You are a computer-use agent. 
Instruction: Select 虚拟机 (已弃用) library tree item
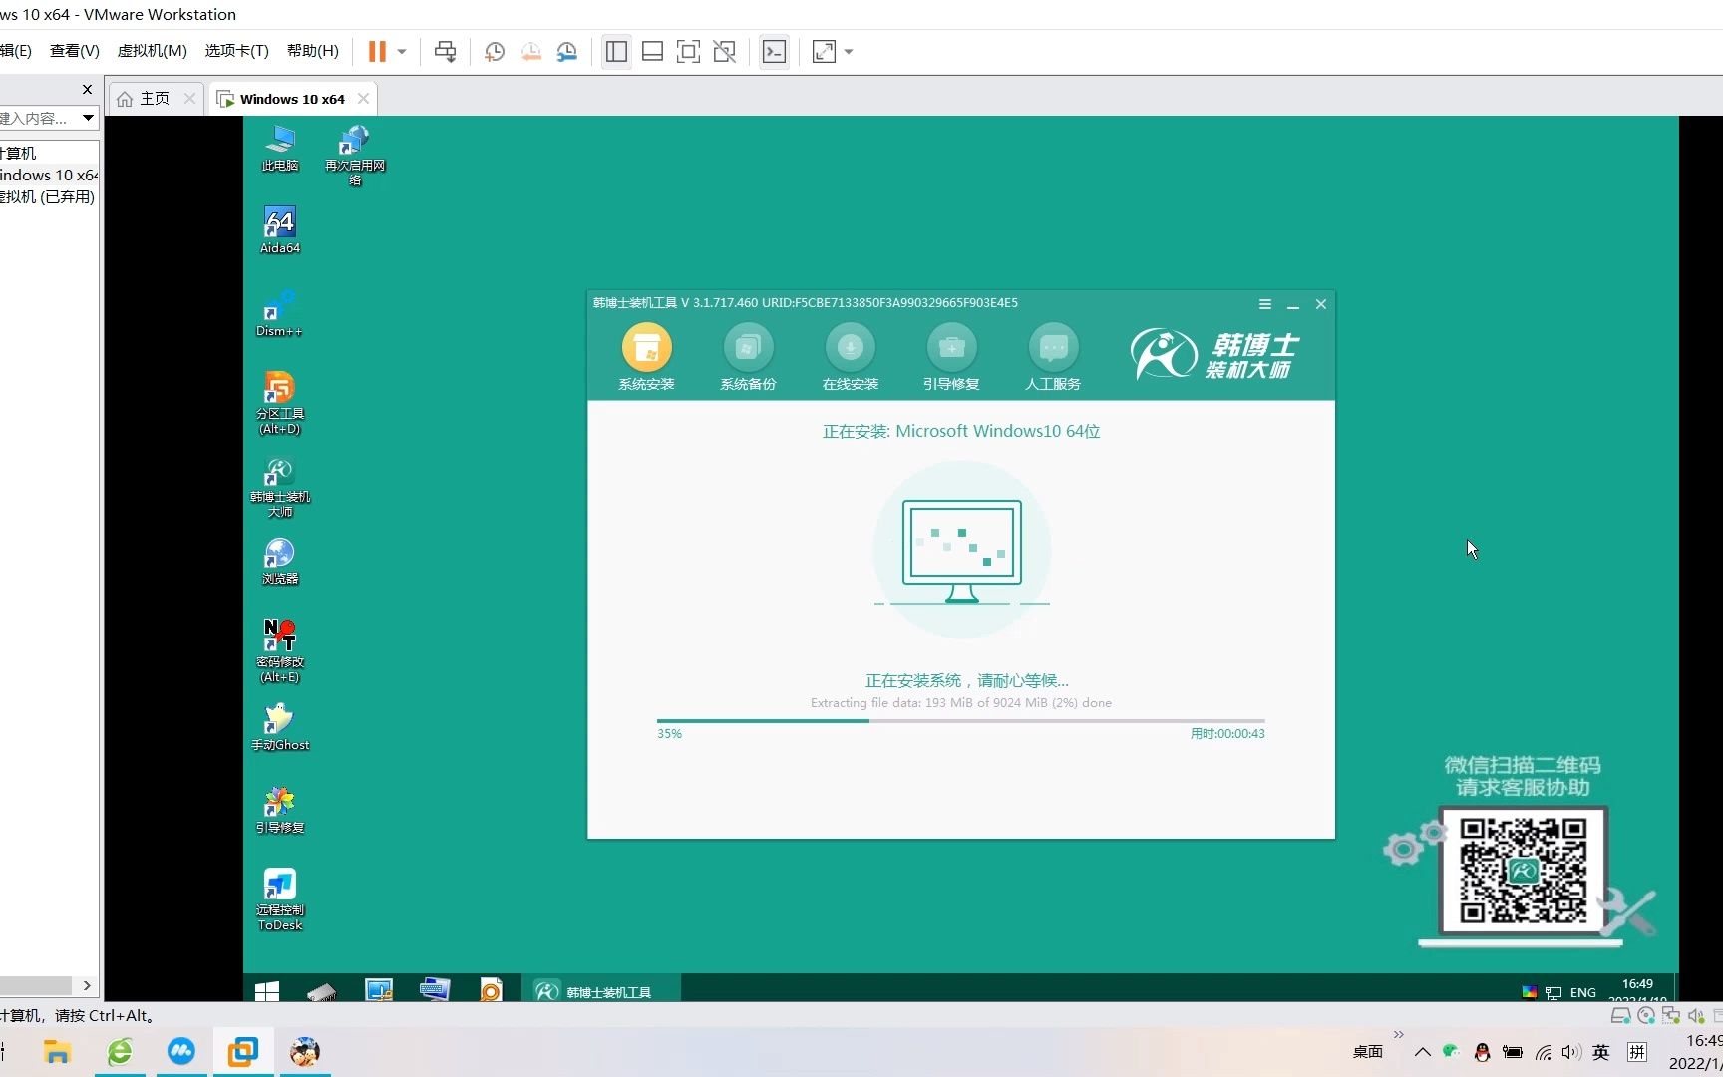48,196
